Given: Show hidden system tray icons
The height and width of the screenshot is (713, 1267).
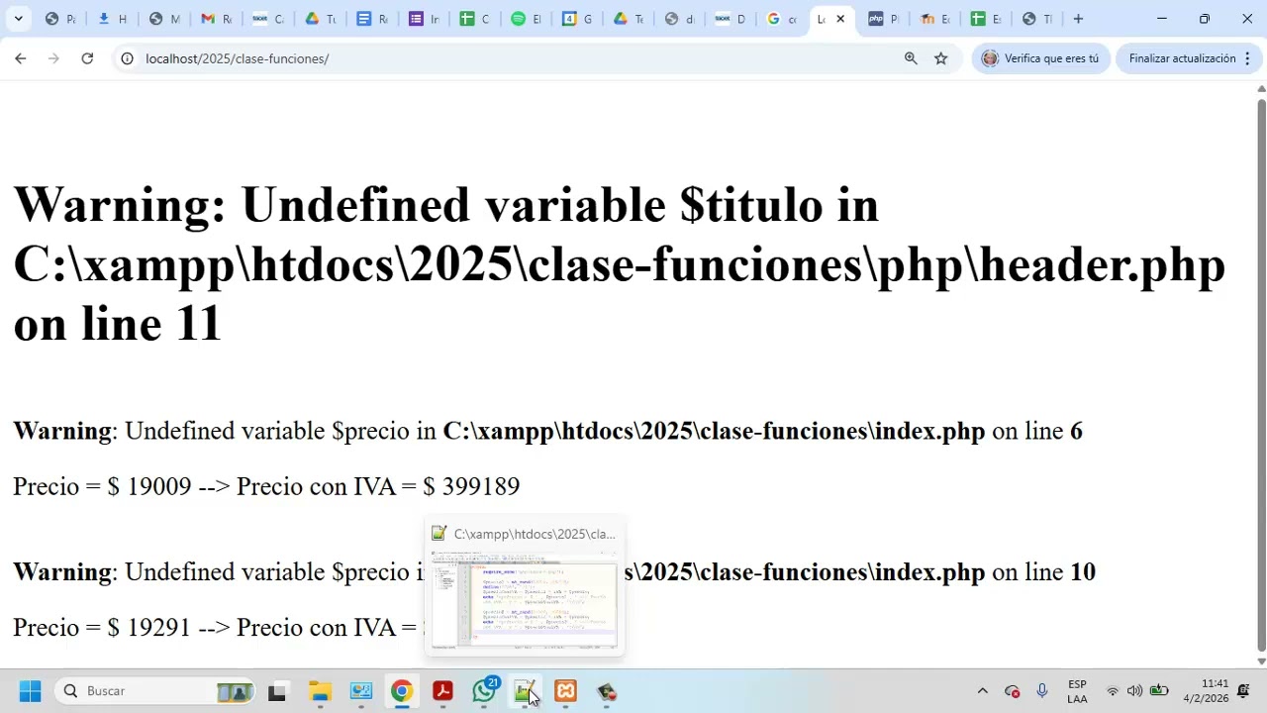Looking at the screenshot, I should pyautogui.click(x=982, y=691).
